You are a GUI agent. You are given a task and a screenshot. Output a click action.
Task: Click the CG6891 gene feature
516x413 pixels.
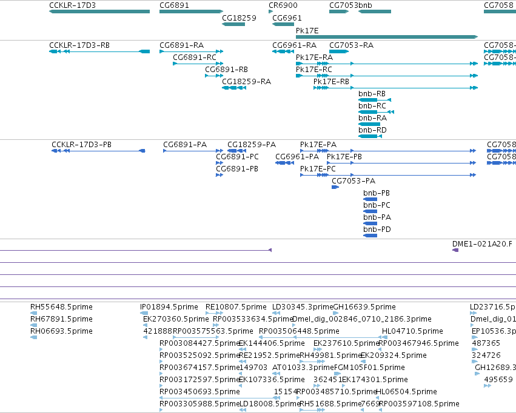coord(191,12)
